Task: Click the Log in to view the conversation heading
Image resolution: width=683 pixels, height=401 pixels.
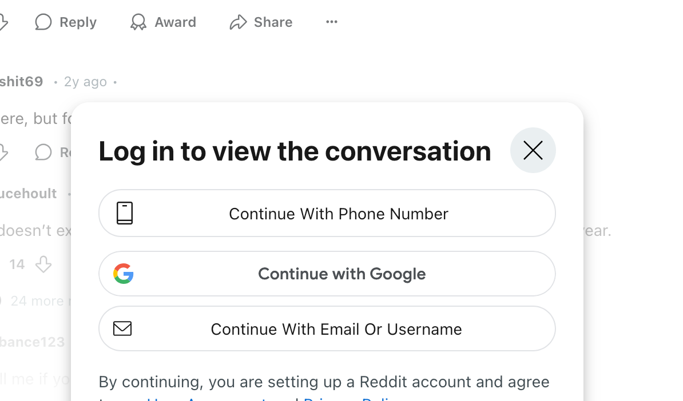Action: 295,151
